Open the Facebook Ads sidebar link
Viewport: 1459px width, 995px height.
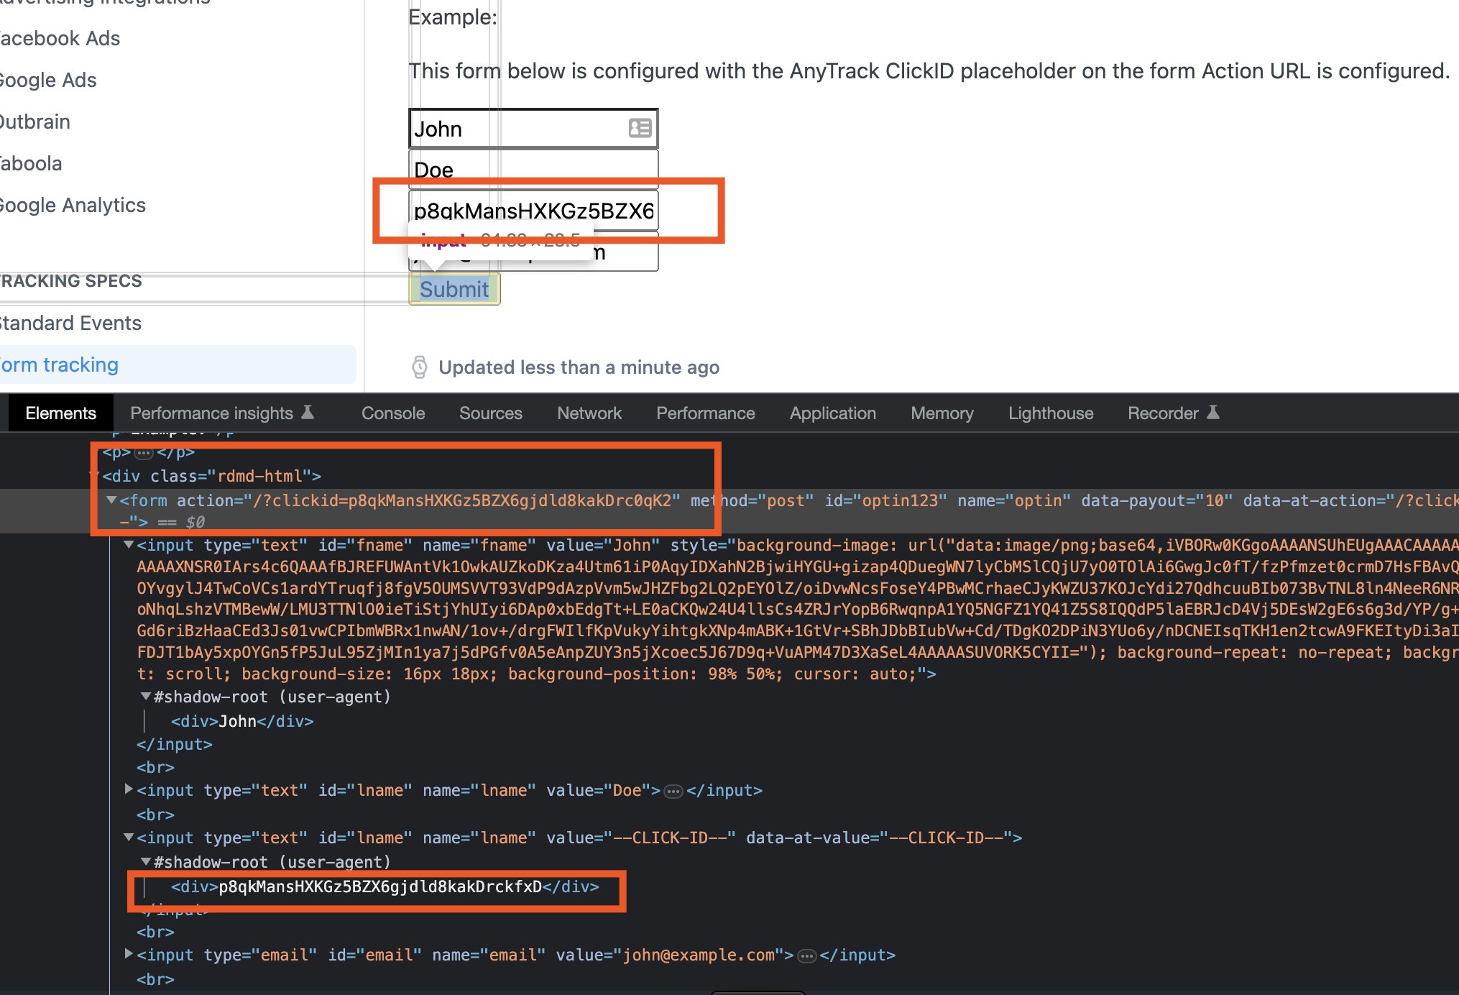point(59,38)
